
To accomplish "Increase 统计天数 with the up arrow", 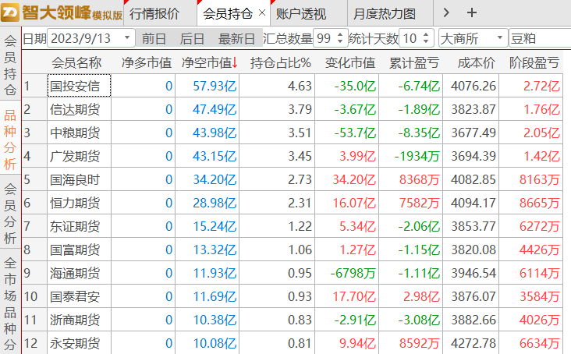I will [426, 34].
